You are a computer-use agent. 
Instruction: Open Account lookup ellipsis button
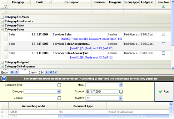point(121,92)
